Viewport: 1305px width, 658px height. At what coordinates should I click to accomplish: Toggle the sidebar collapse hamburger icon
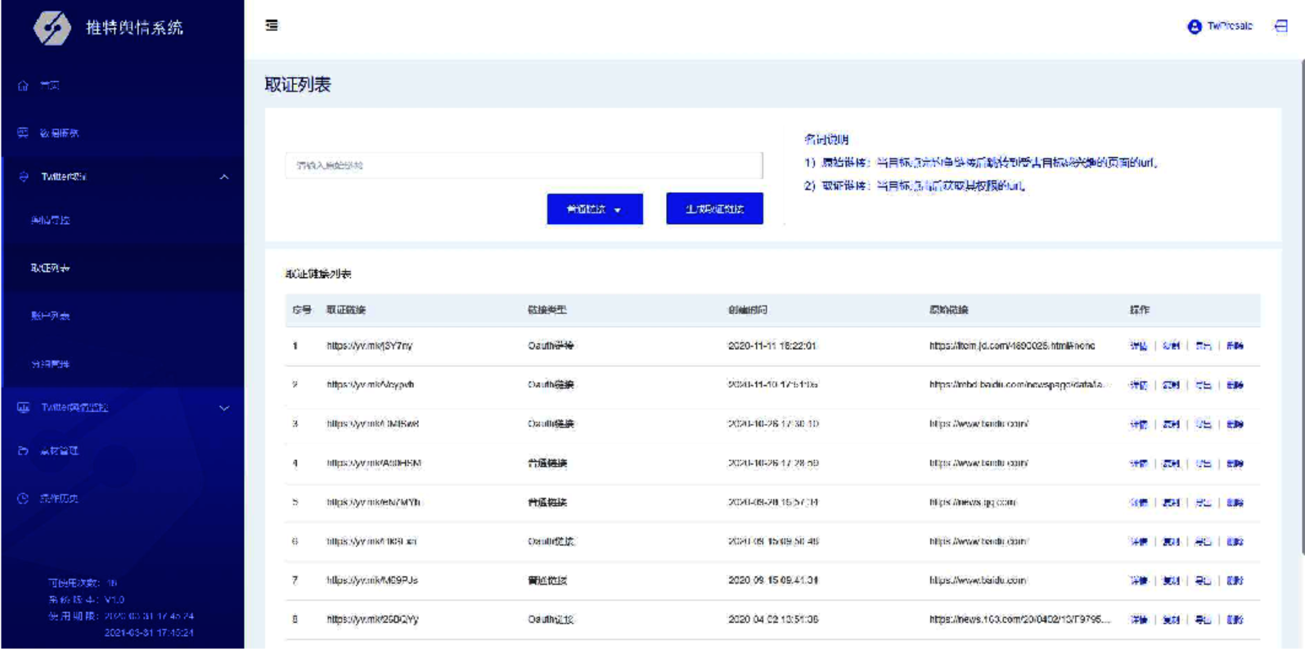pyautogui.click(x=272, y=25)
